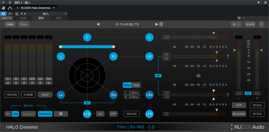The image size is (269, 132).
Task: Click the Shelf filter button
Action: (x=45, y=95)
